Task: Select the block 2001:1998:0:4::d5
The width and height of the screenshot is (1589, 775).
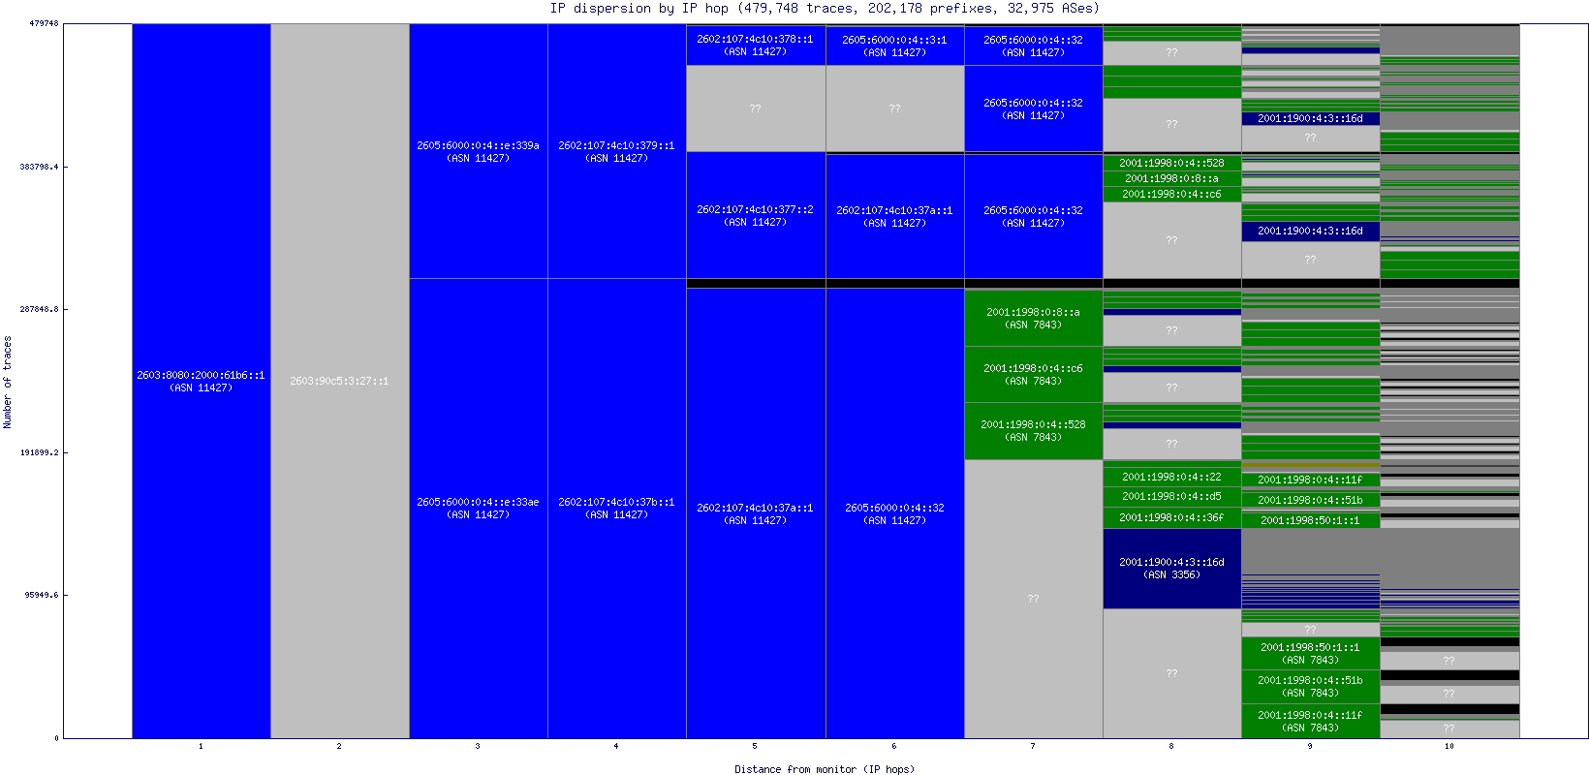Action: [1172, 496]
